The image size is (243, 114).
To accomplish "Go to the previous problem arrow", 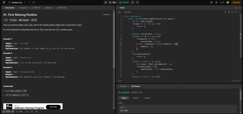I will [25, 2].
